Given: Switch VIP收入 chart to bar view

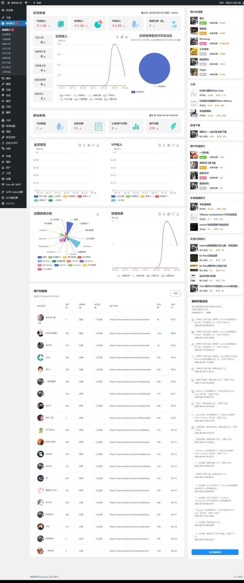Looking at the screenshot, I should click(168, 145).
